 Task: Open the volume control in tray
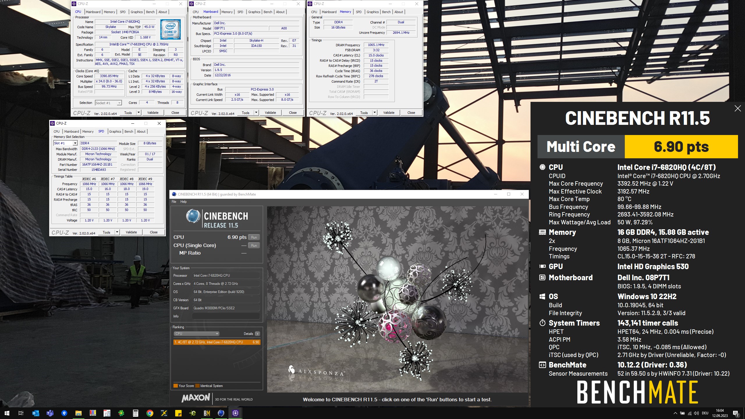(x=696, y=413)
